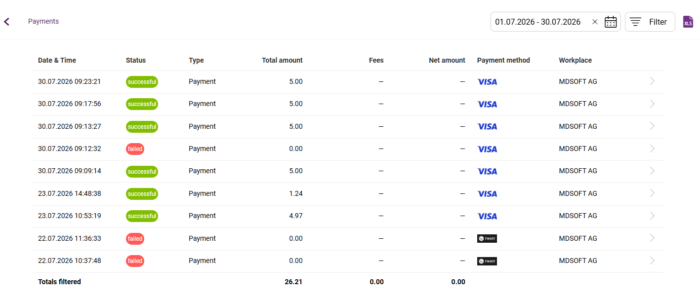
Task: Click Visa logo in 14:48:38 row
Action: pyautogui.click(x=487, y=194)
